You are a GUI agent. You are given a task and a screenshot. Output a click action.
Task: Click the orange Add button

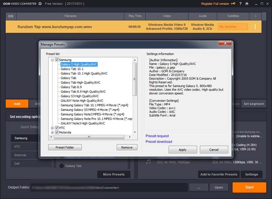(17, 104)
